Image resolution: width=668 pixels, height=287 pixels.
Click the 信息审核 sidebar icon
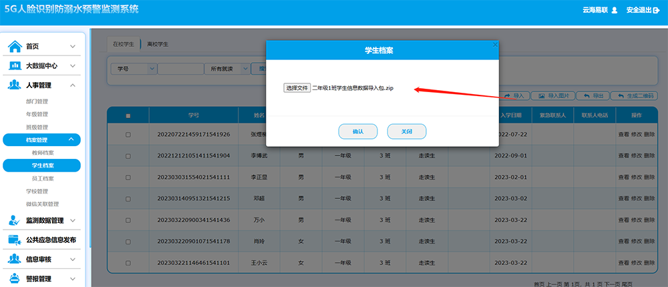pos(15,259)
